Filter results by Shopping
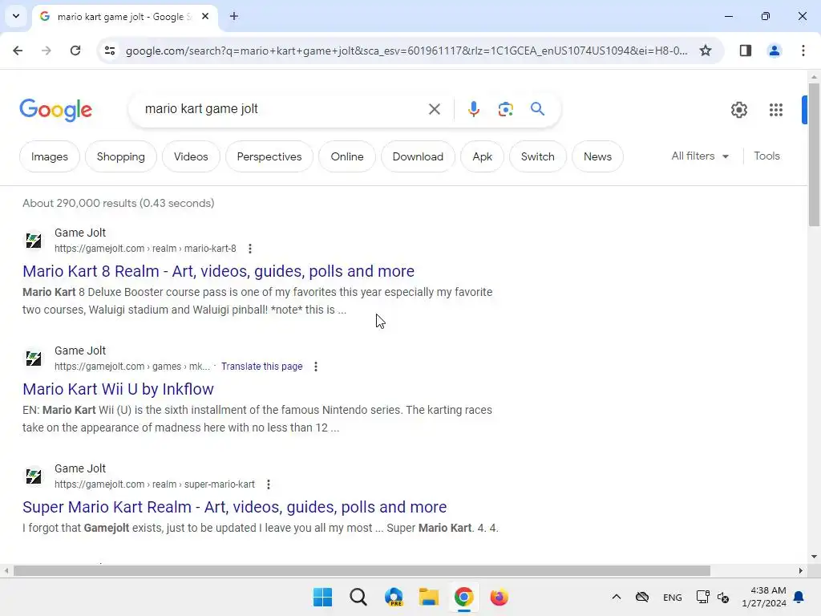The width and height of the screenshot is (821, 616). pos(121,156)
